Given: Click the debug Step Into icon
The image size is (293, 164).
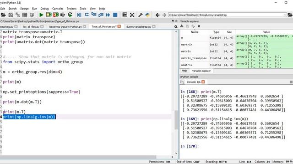Looking at the screenshot, I should pyautogui.click(x=94, y=15).
